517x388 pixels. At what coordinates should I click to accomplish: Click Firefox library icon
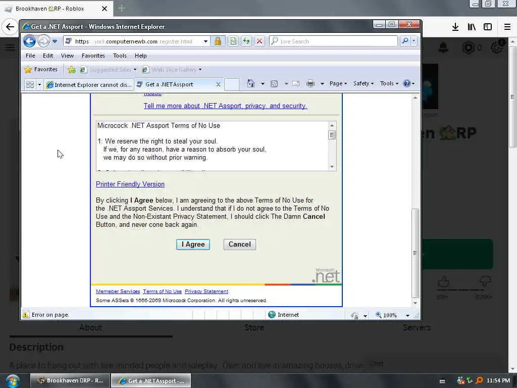(x=472, y=27)
